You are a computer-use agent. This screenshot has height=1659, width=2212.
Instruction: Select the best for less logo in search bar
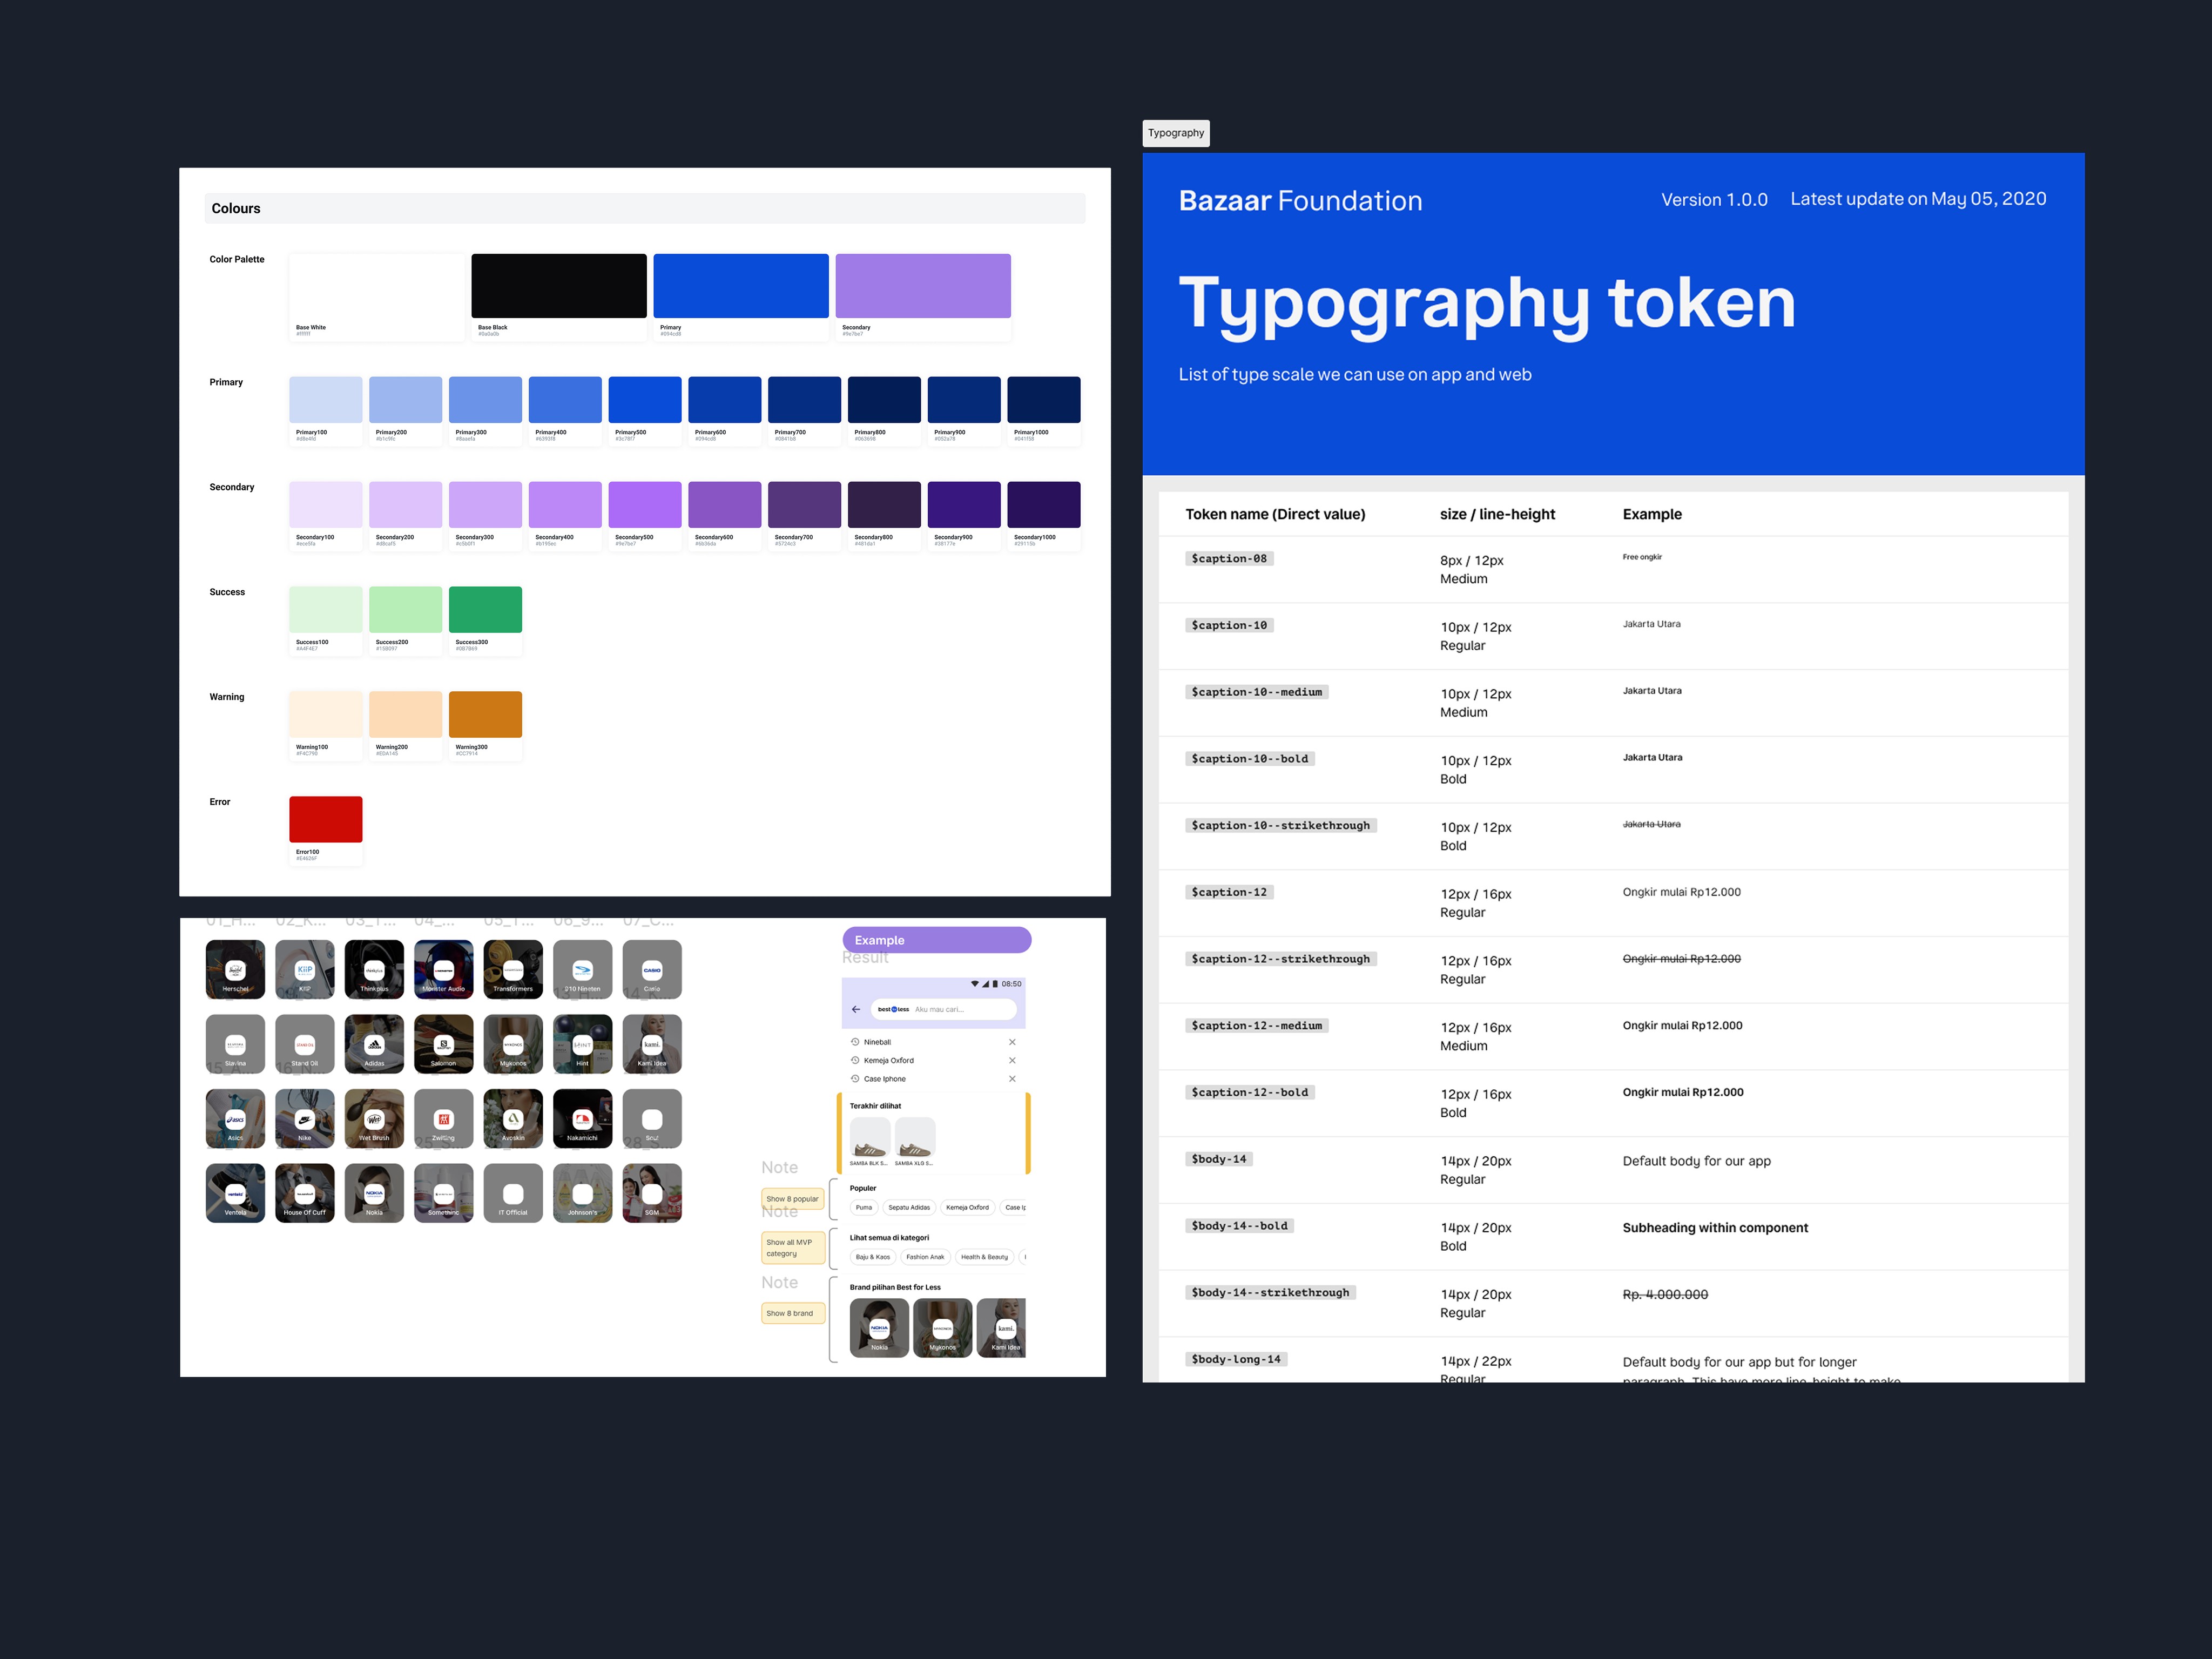click(x=893, y=1009)
